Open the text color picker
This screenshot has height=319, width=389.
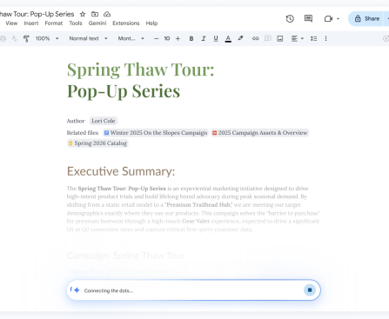[228, 38]
